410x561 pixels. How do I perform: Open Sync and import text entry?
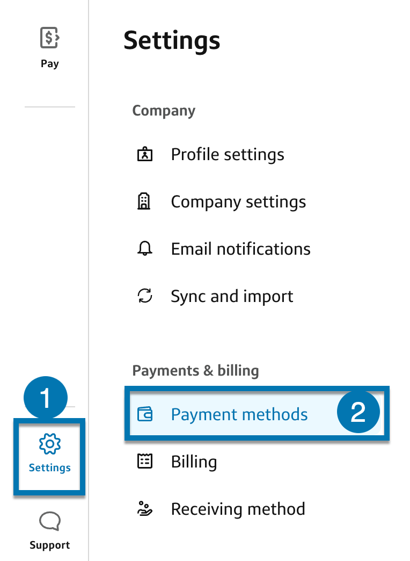(232, 296)
